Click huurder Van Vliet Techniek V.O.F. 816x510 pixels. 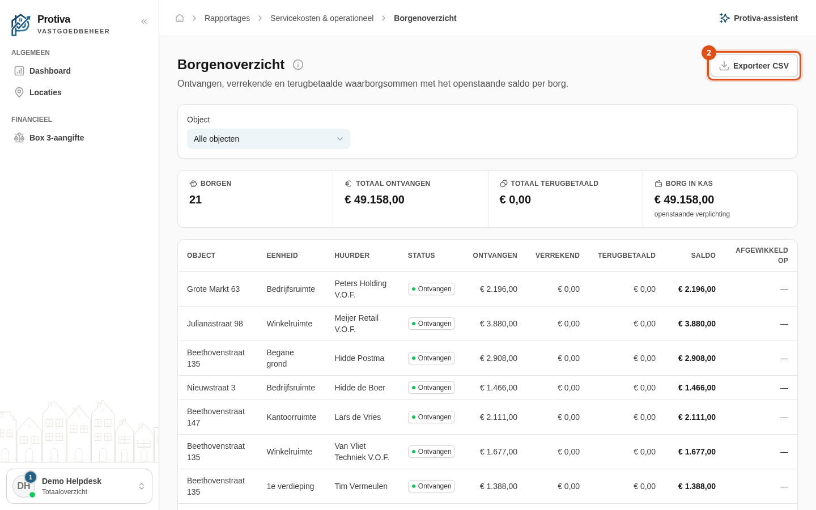click(362, 452)
